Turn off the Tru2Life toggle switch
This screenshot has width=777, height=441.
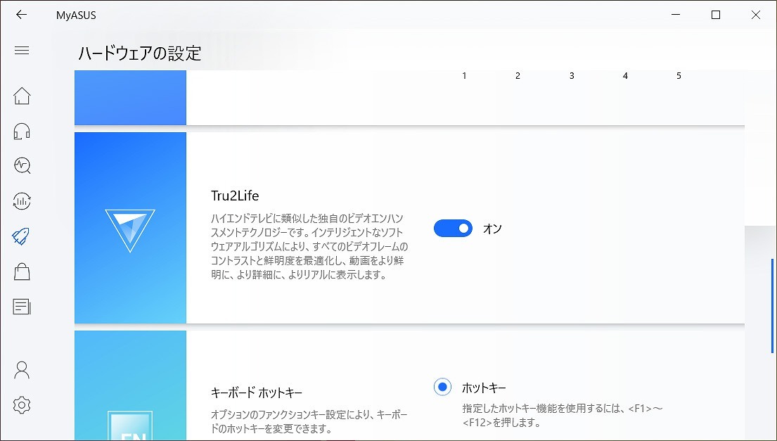[x=453, y=229]
